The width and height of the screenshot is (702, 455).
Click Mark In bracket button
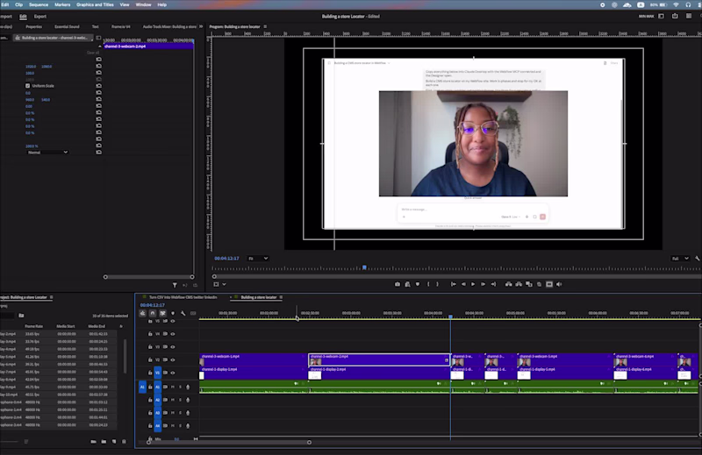tap(428, 284)
